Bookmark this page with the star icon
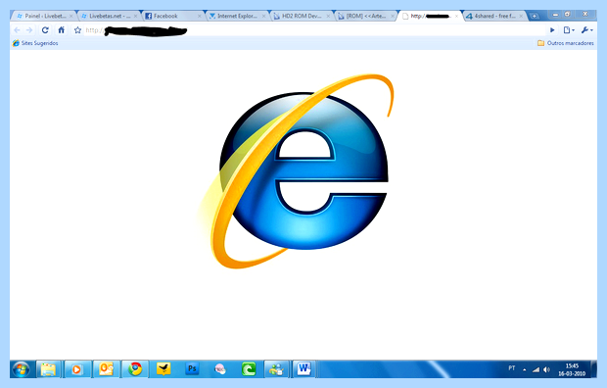 click(x=77, y=29)
